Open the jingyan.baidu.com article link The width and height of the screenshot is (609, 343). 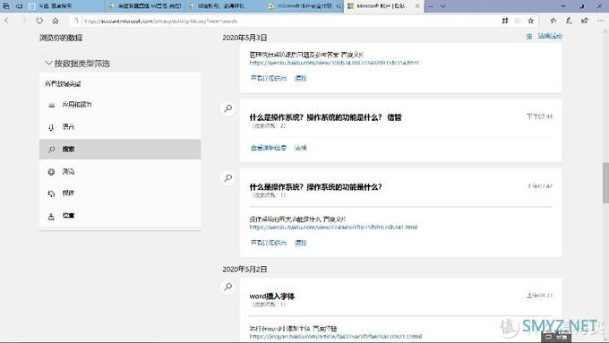point(336,337)
